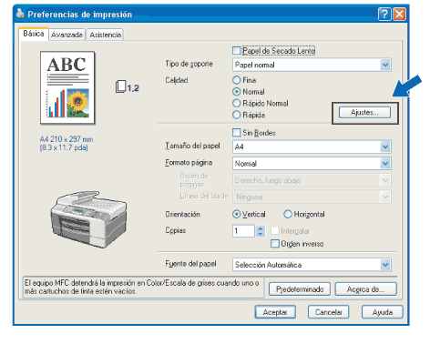The image size is (430, 354).
Task: Switch to the Avanzada tab
Action: (x=67, y=35)
